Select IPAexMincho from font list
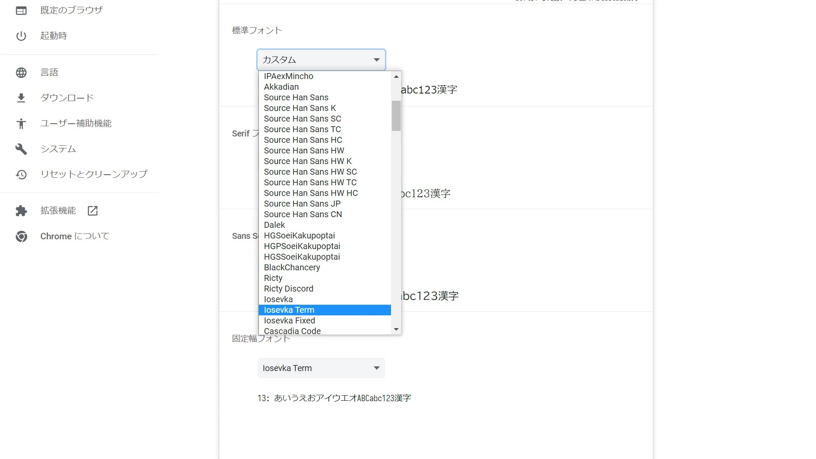 (x=325, y=76)
